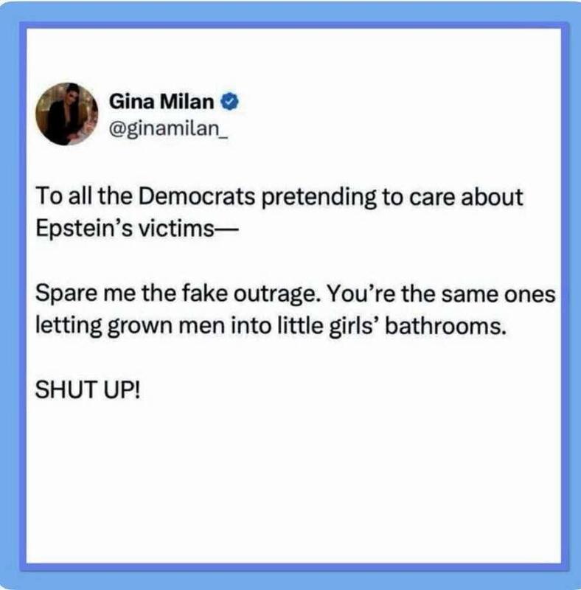Viewport: 581px width, 590px height.
Task: Open Gina Milan's circular profile picture
Action: pyautogui.click(x=67, y=114)
